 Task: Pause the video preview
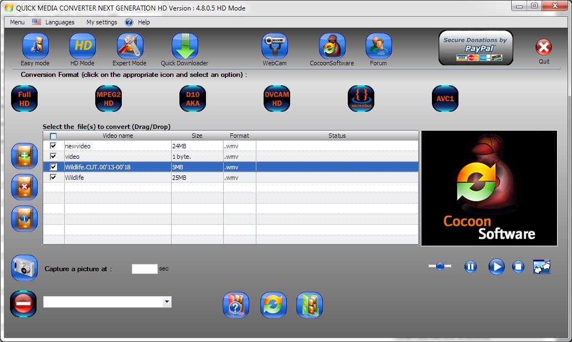tap(471, 267)
